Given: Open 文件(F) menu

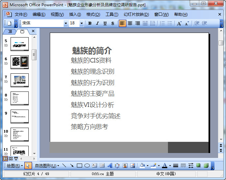Looking at the screenshot, I should (x=21, y=14).
